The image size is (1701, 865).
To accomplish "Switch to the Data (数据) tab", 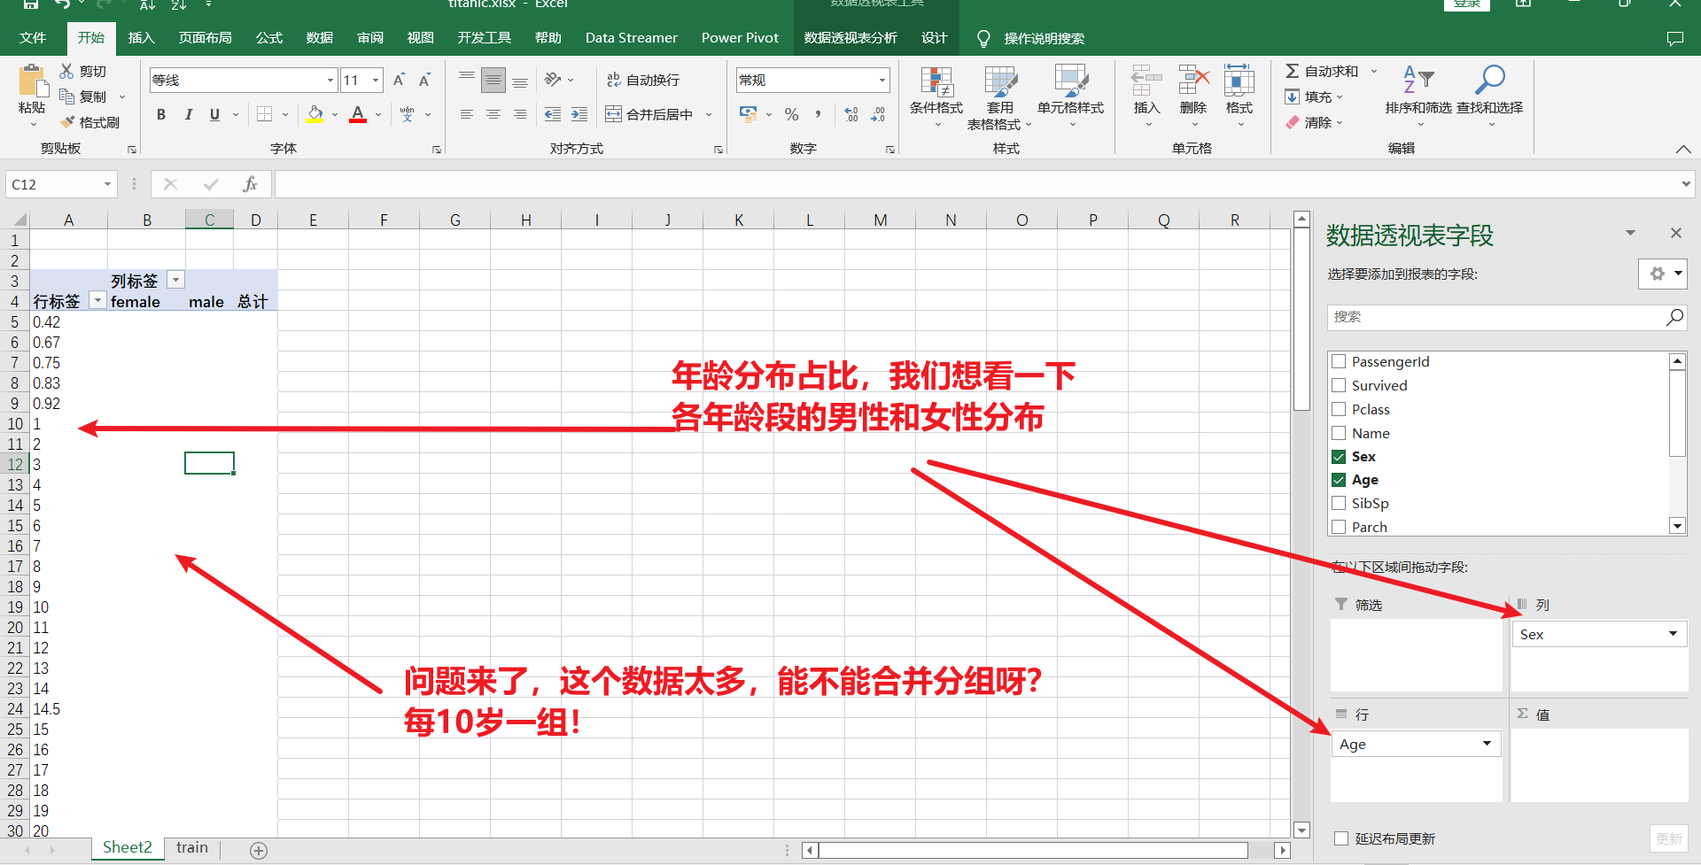I will pyautogui.click(x=319, y=38).
